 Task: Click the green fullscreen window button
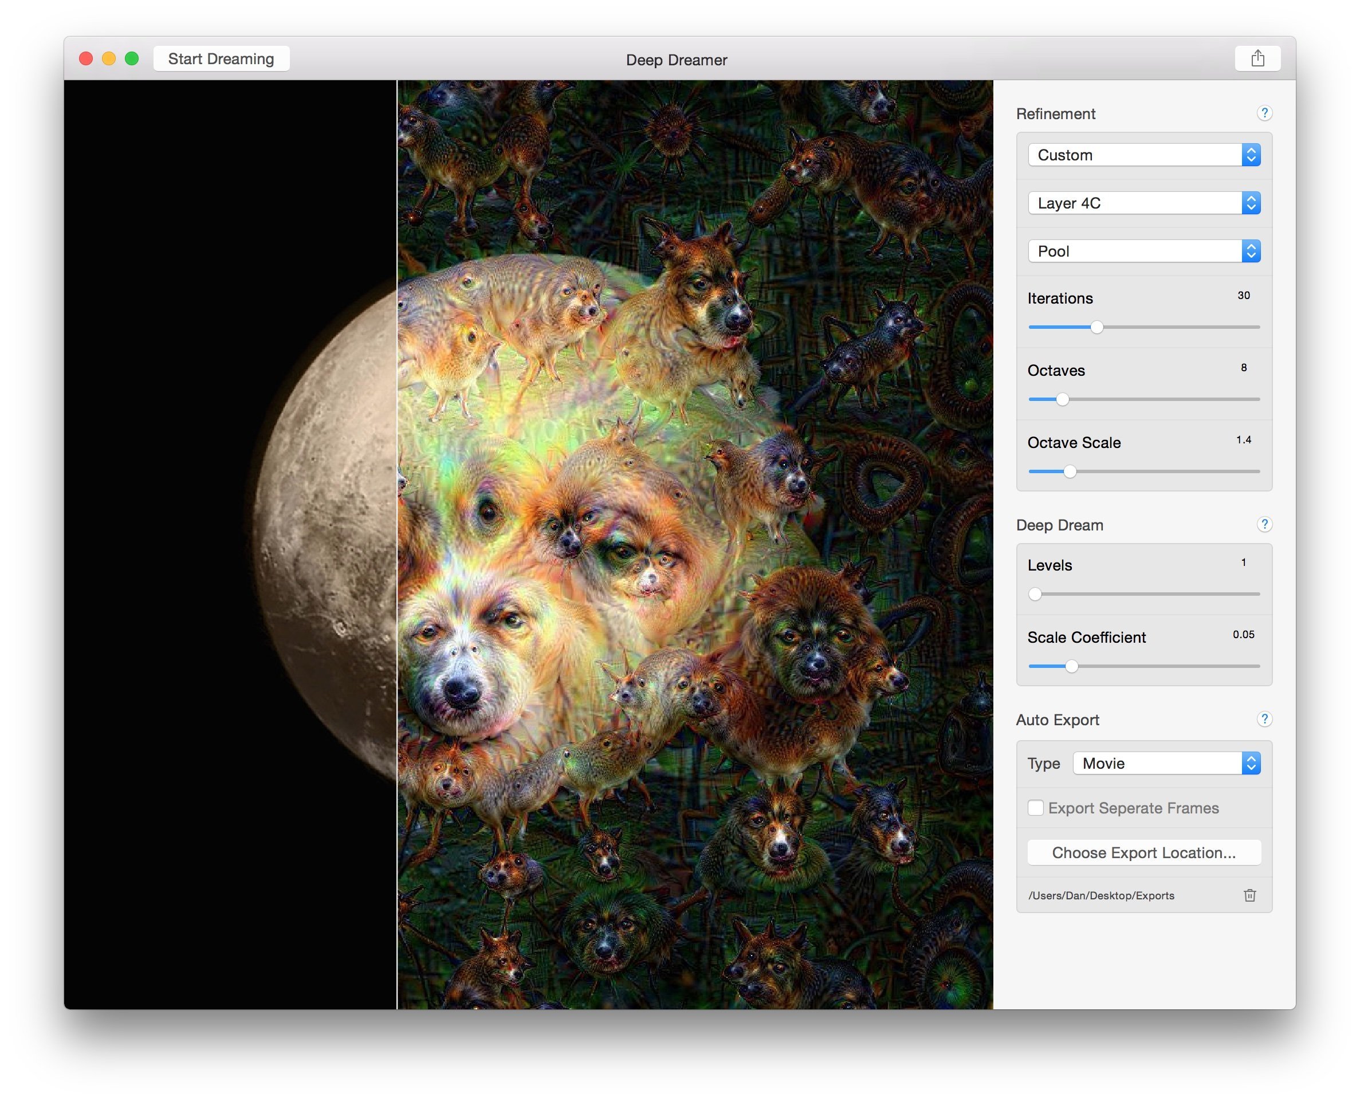click(x=132, y=59)
